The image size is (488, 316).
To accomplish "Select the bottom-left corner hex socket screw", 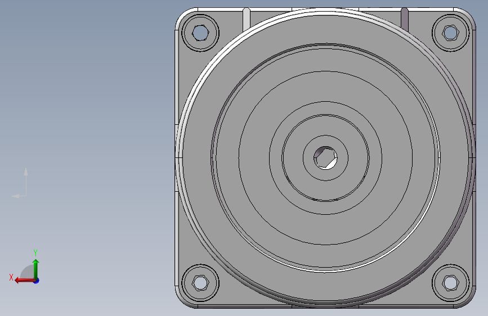I will point(200,283).
